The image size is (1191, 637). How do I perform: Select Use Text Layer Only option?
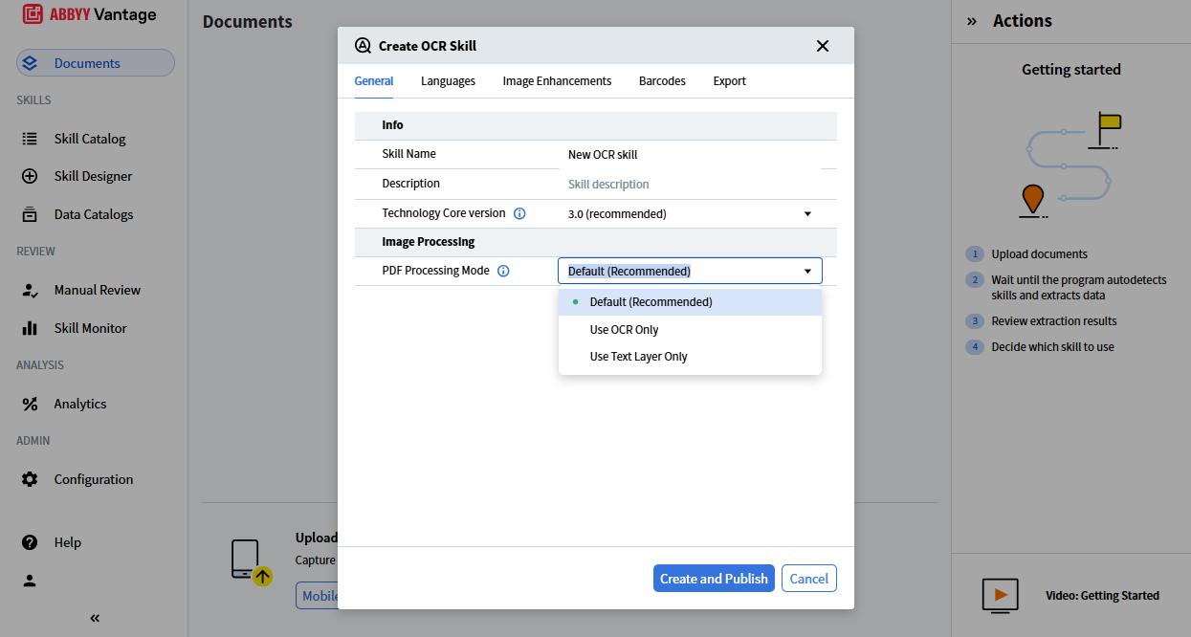pos(690,357)
